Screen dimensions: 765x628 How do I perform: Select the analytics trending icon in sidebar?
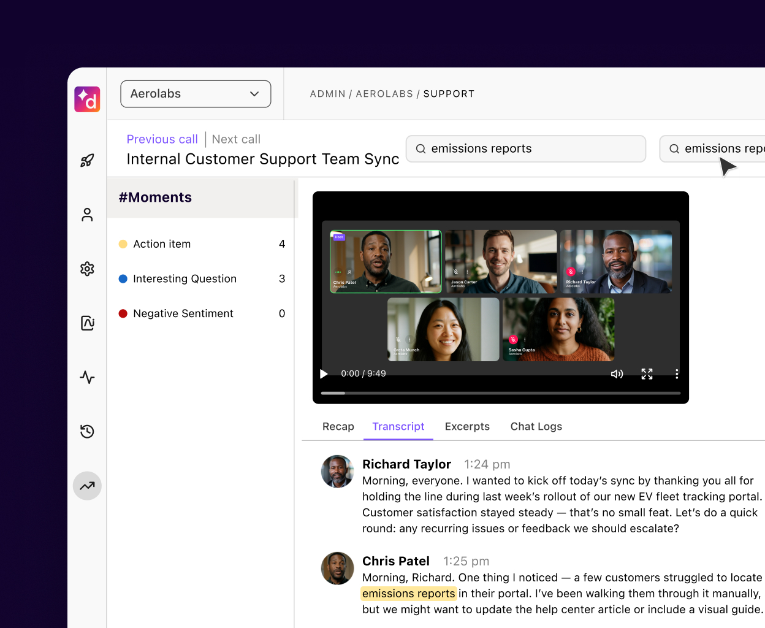click(x=86, y=485)
